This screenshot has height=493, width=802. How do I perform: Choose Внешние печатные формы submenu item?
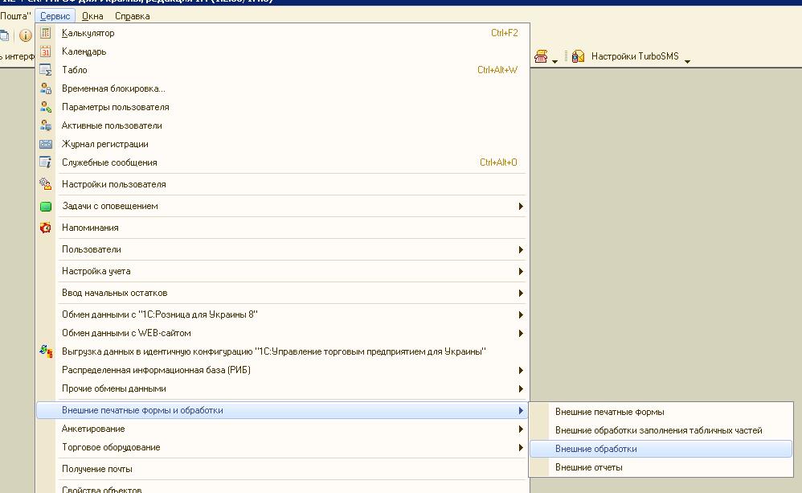click(661, 412)
